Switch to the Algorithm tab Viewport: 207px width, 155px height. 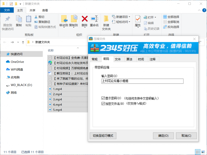(x=129, y=59)
